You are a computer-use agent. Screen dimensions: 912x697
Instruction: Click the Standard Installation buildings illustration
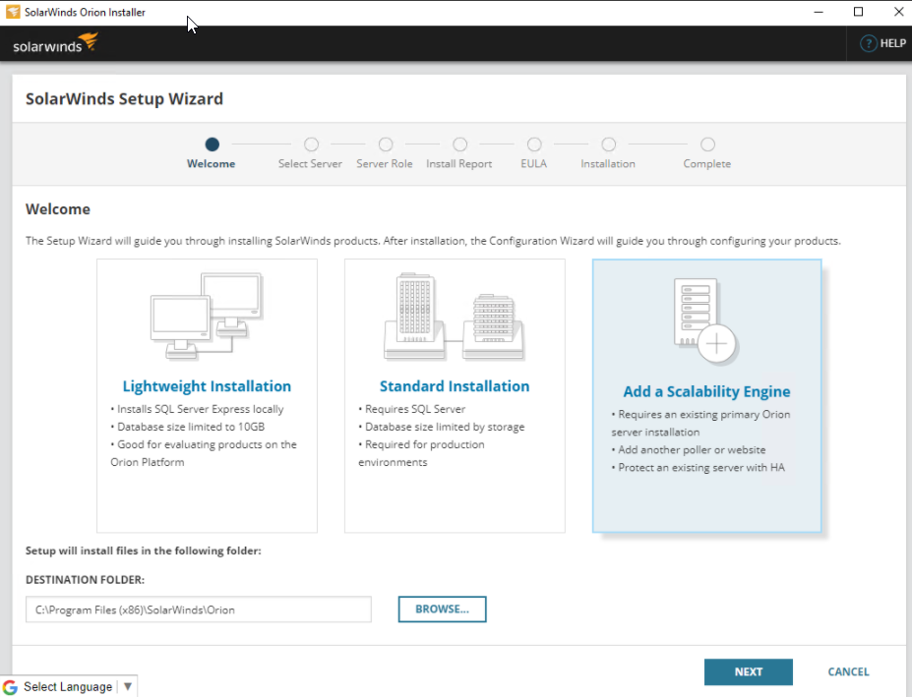click(455, 316)
